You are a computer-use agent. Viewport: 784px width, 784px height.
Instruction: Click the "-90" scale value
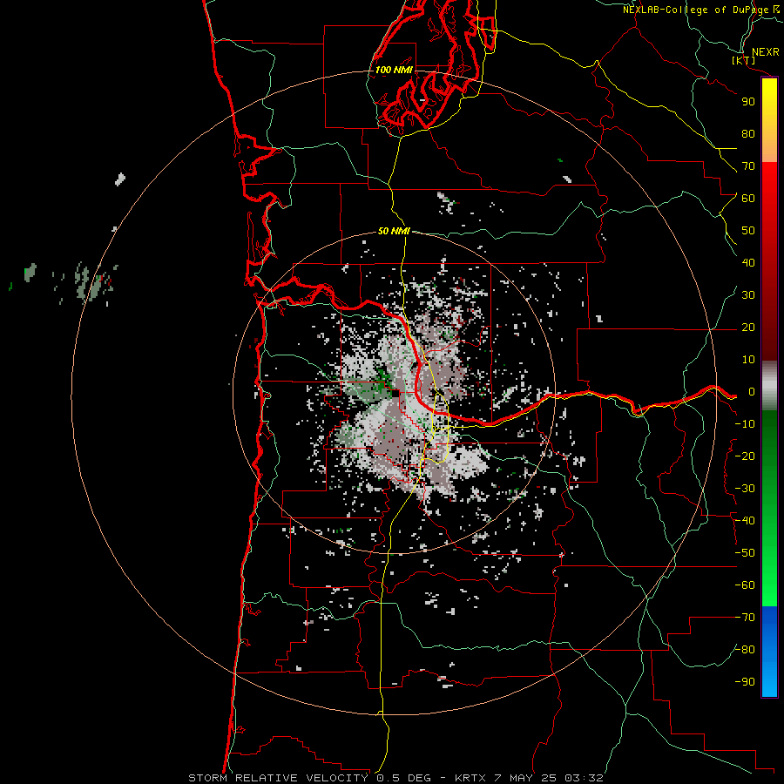745,682
